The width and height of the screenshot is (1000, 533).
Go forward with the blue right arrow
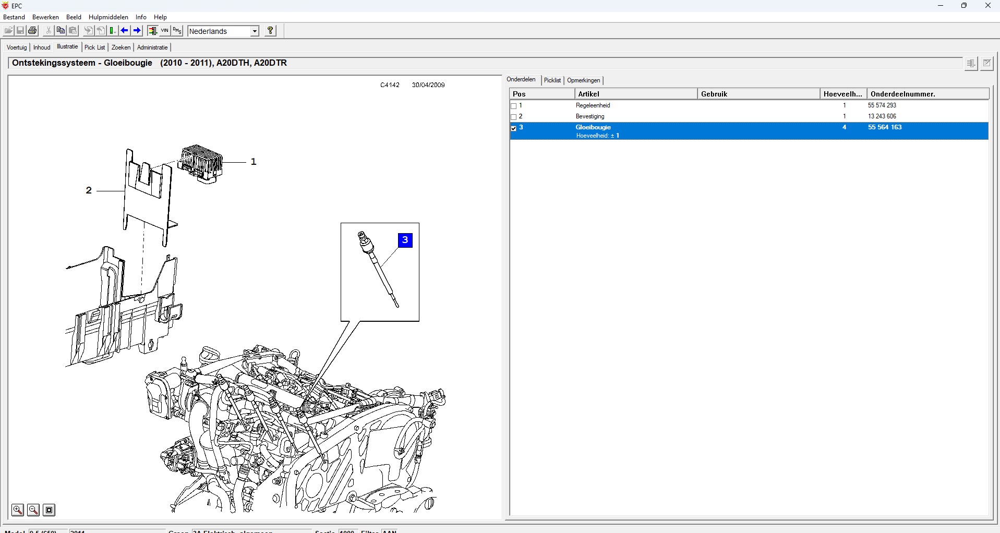(137, 31)
